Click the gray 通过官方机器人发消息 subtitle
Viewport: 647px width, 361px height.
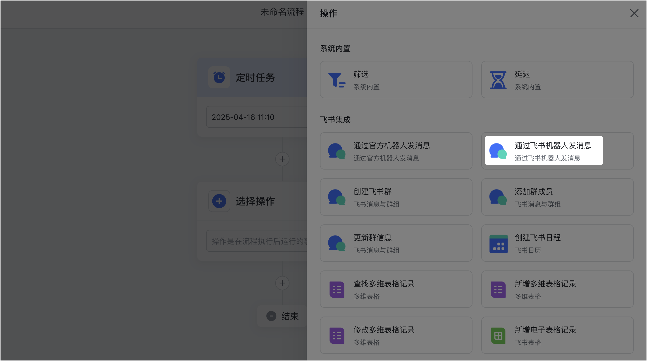[x=386, y=158]
